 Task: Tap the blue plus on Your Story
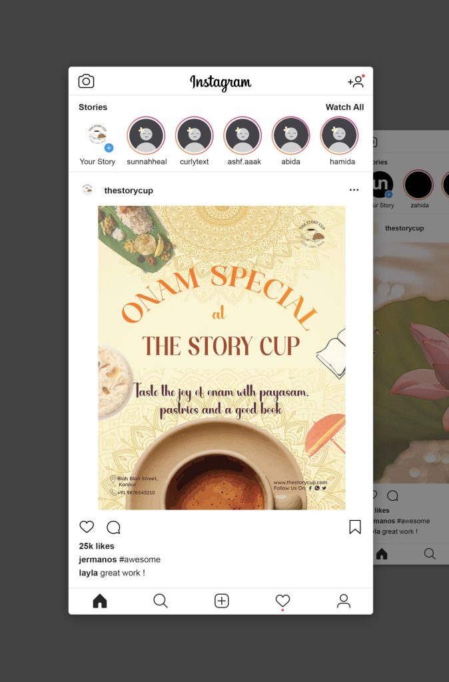coord(109,148)
